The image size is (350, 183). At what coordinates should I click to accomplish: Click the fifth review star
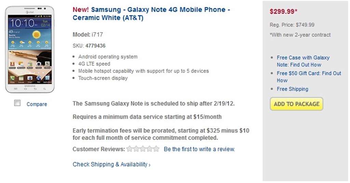(x=156, y=149)
